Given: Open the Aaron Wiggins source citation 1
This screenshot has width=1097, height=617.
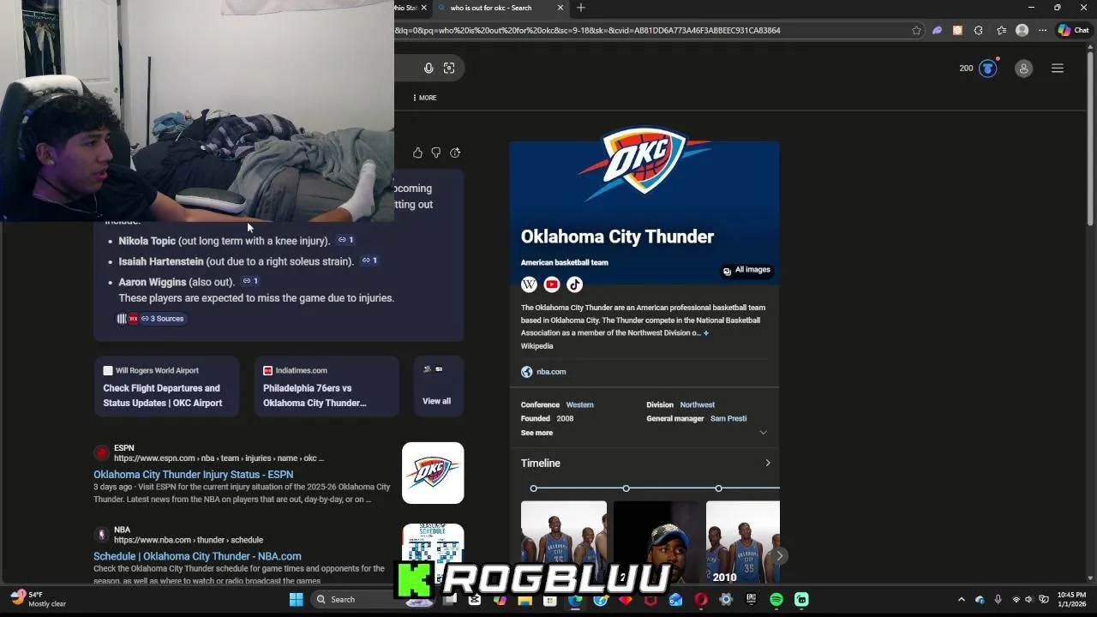Looking at the screenshot, I should click(250, 281).
